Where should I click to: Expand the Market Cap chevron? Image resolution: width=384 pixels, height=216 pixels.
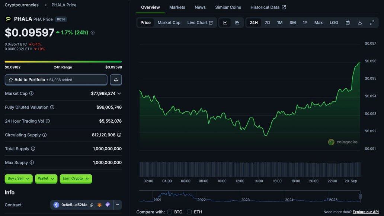click(x=119, y=93)
